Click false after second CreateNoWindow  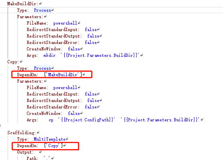(x=74, y=113)
